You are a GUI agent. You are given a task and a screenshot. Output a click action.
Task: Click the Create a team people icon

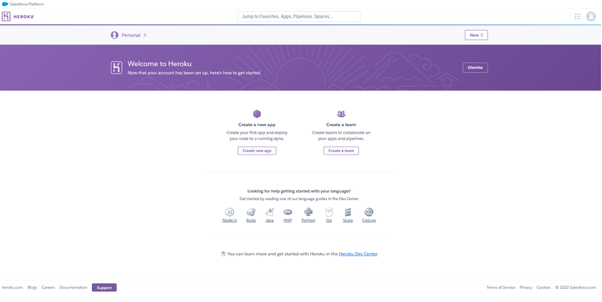click(x=341, y=114)
